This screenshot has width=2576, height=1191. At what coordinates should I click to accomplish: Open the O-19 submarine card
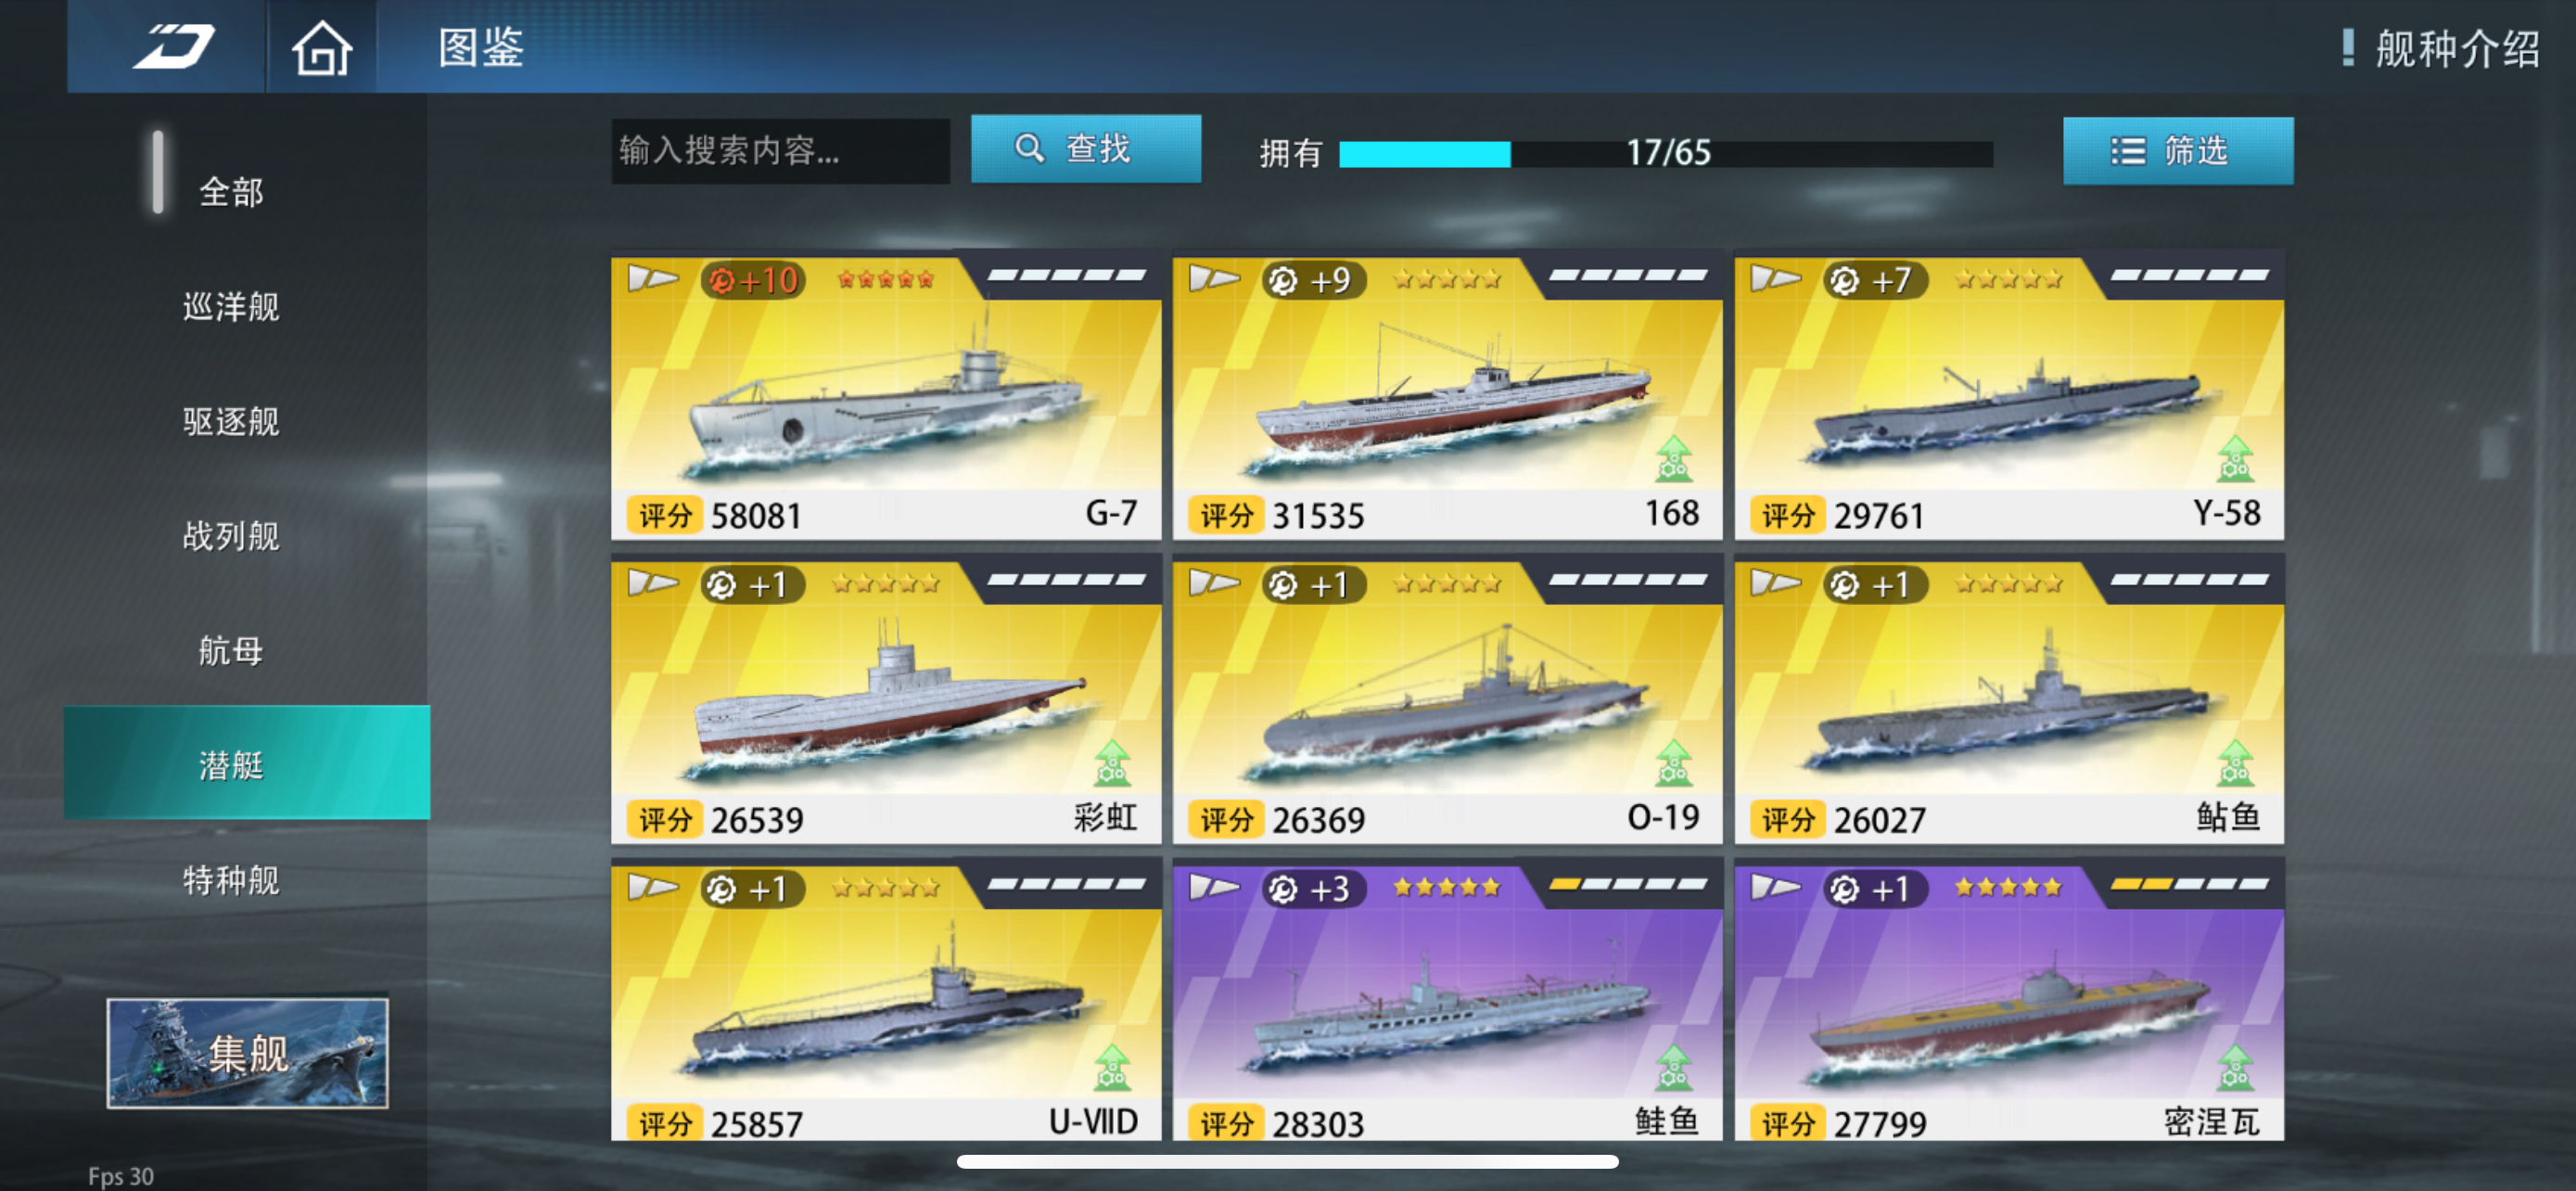click(1447, 700)
